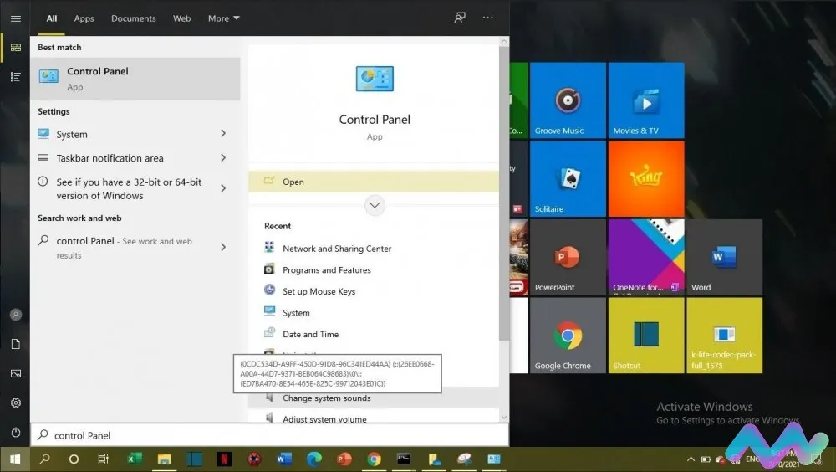Open Excel from the taskbar
This screenshot has height=472, width=836.
coord(134,459)
